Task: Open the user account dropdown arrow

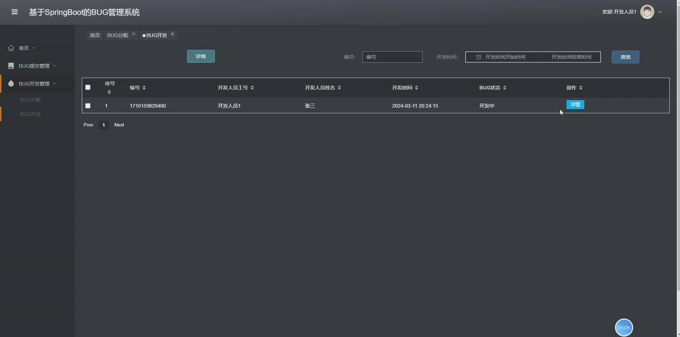Action: click(660, 12)
